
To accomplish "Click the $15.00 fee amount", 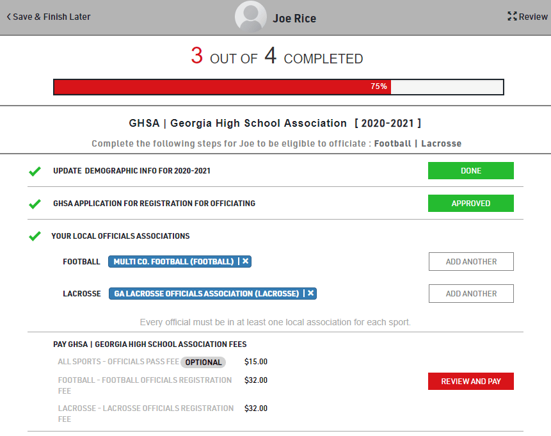I will (x=256, y=362).
